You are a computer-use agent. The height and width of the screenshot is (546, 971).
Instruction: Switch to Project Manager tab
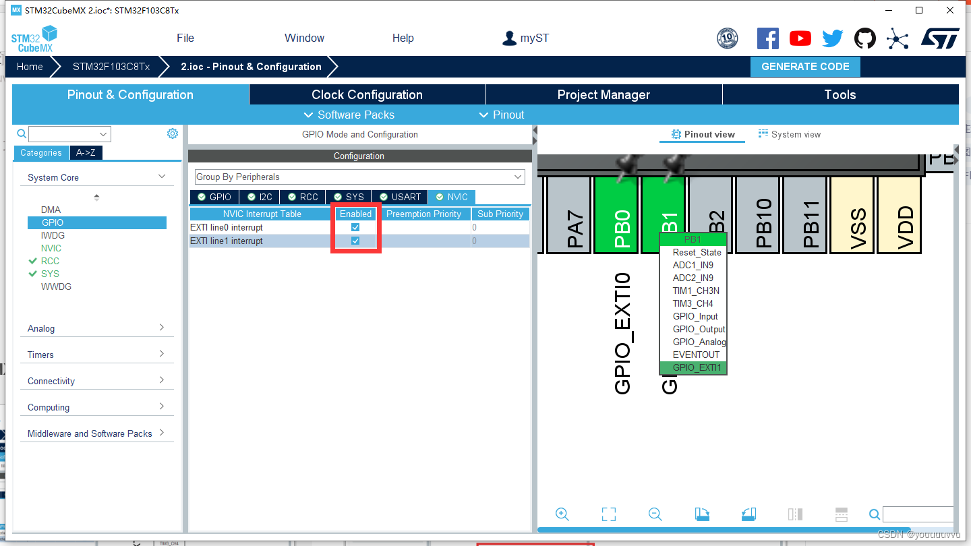tap(604, 95)
